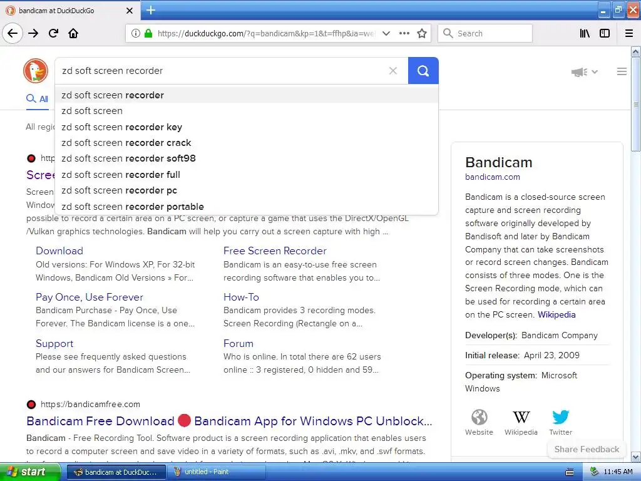
Task: Click the URL address bar
Action: click(x=265, y=33)
